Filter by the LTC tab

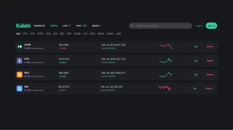85,34
